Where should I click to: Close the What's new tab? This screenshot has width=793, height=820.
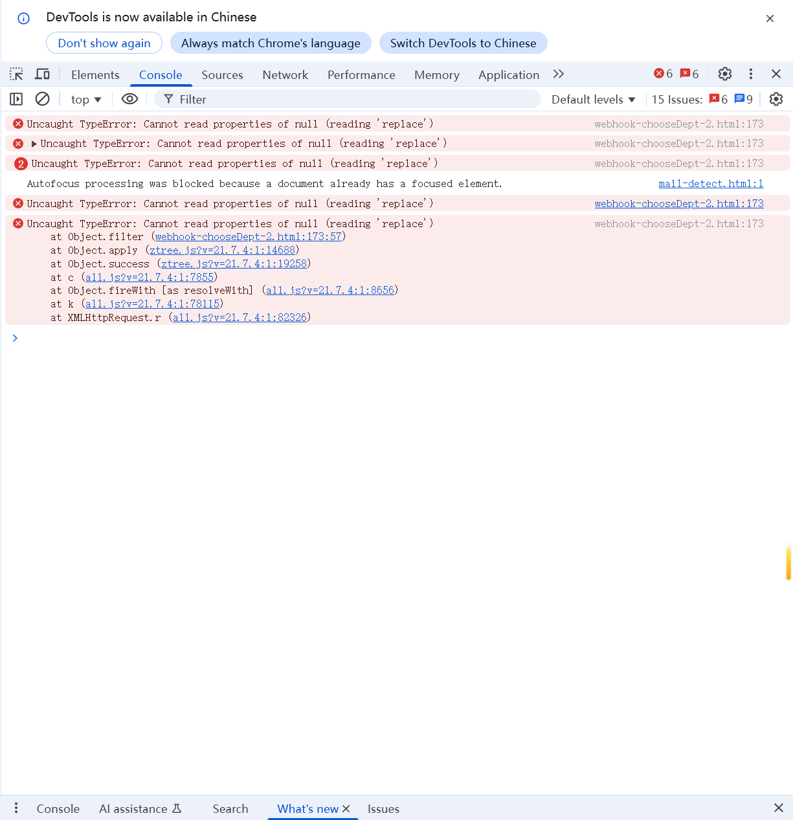pos(346,808)
